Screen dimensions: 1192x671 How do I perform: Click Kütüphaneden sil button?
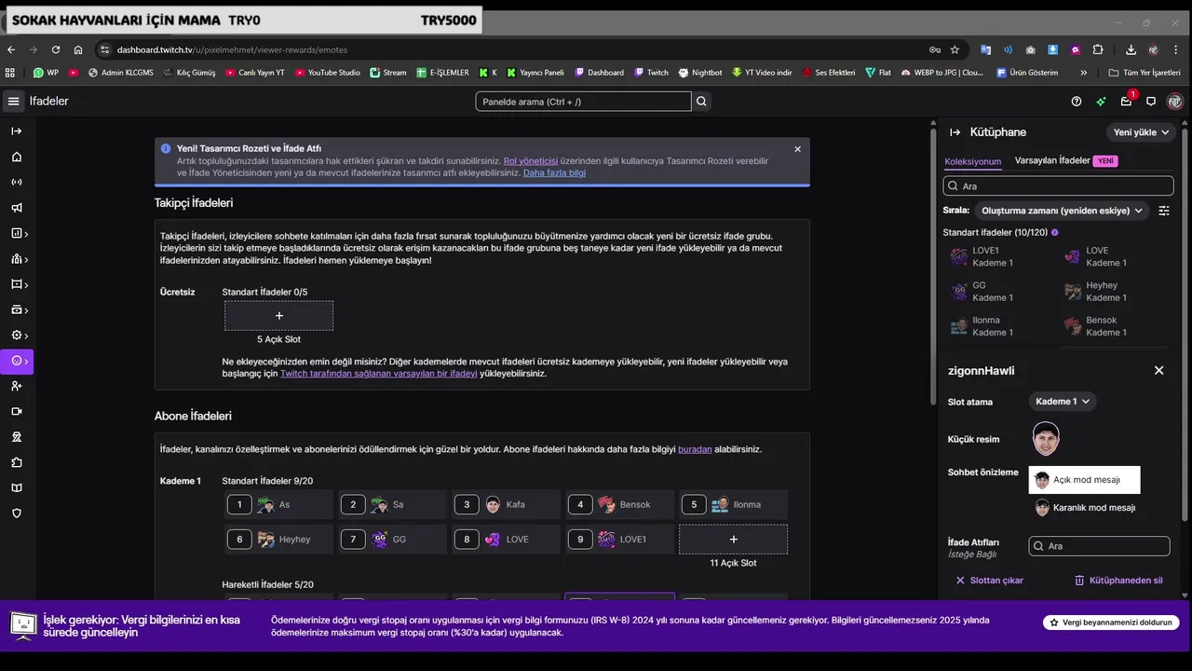1118,580
